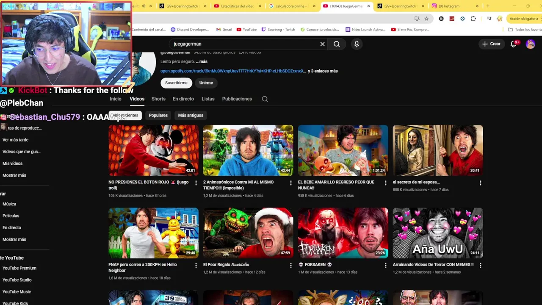Open options menu for 2 Animatrónicos Contra Mí video
542x305 pixels.
coord(290,183)
